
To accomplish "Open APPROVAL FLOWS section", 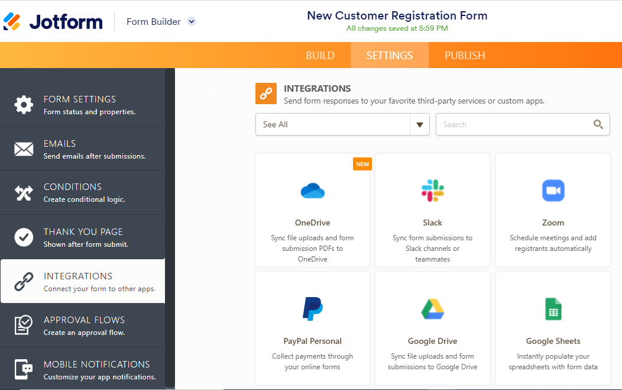I will coord(83,325).
